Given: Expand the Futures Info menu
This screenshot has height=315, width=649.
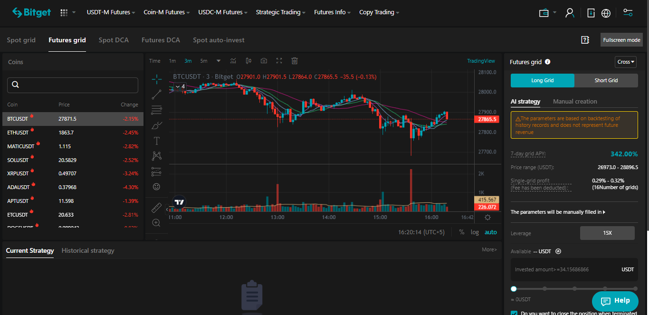Looking at the screenshot, I should coord(333,12).
